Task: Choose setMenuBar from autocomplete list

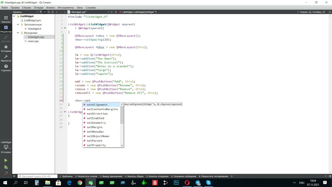Action: (x=101, y=132)
